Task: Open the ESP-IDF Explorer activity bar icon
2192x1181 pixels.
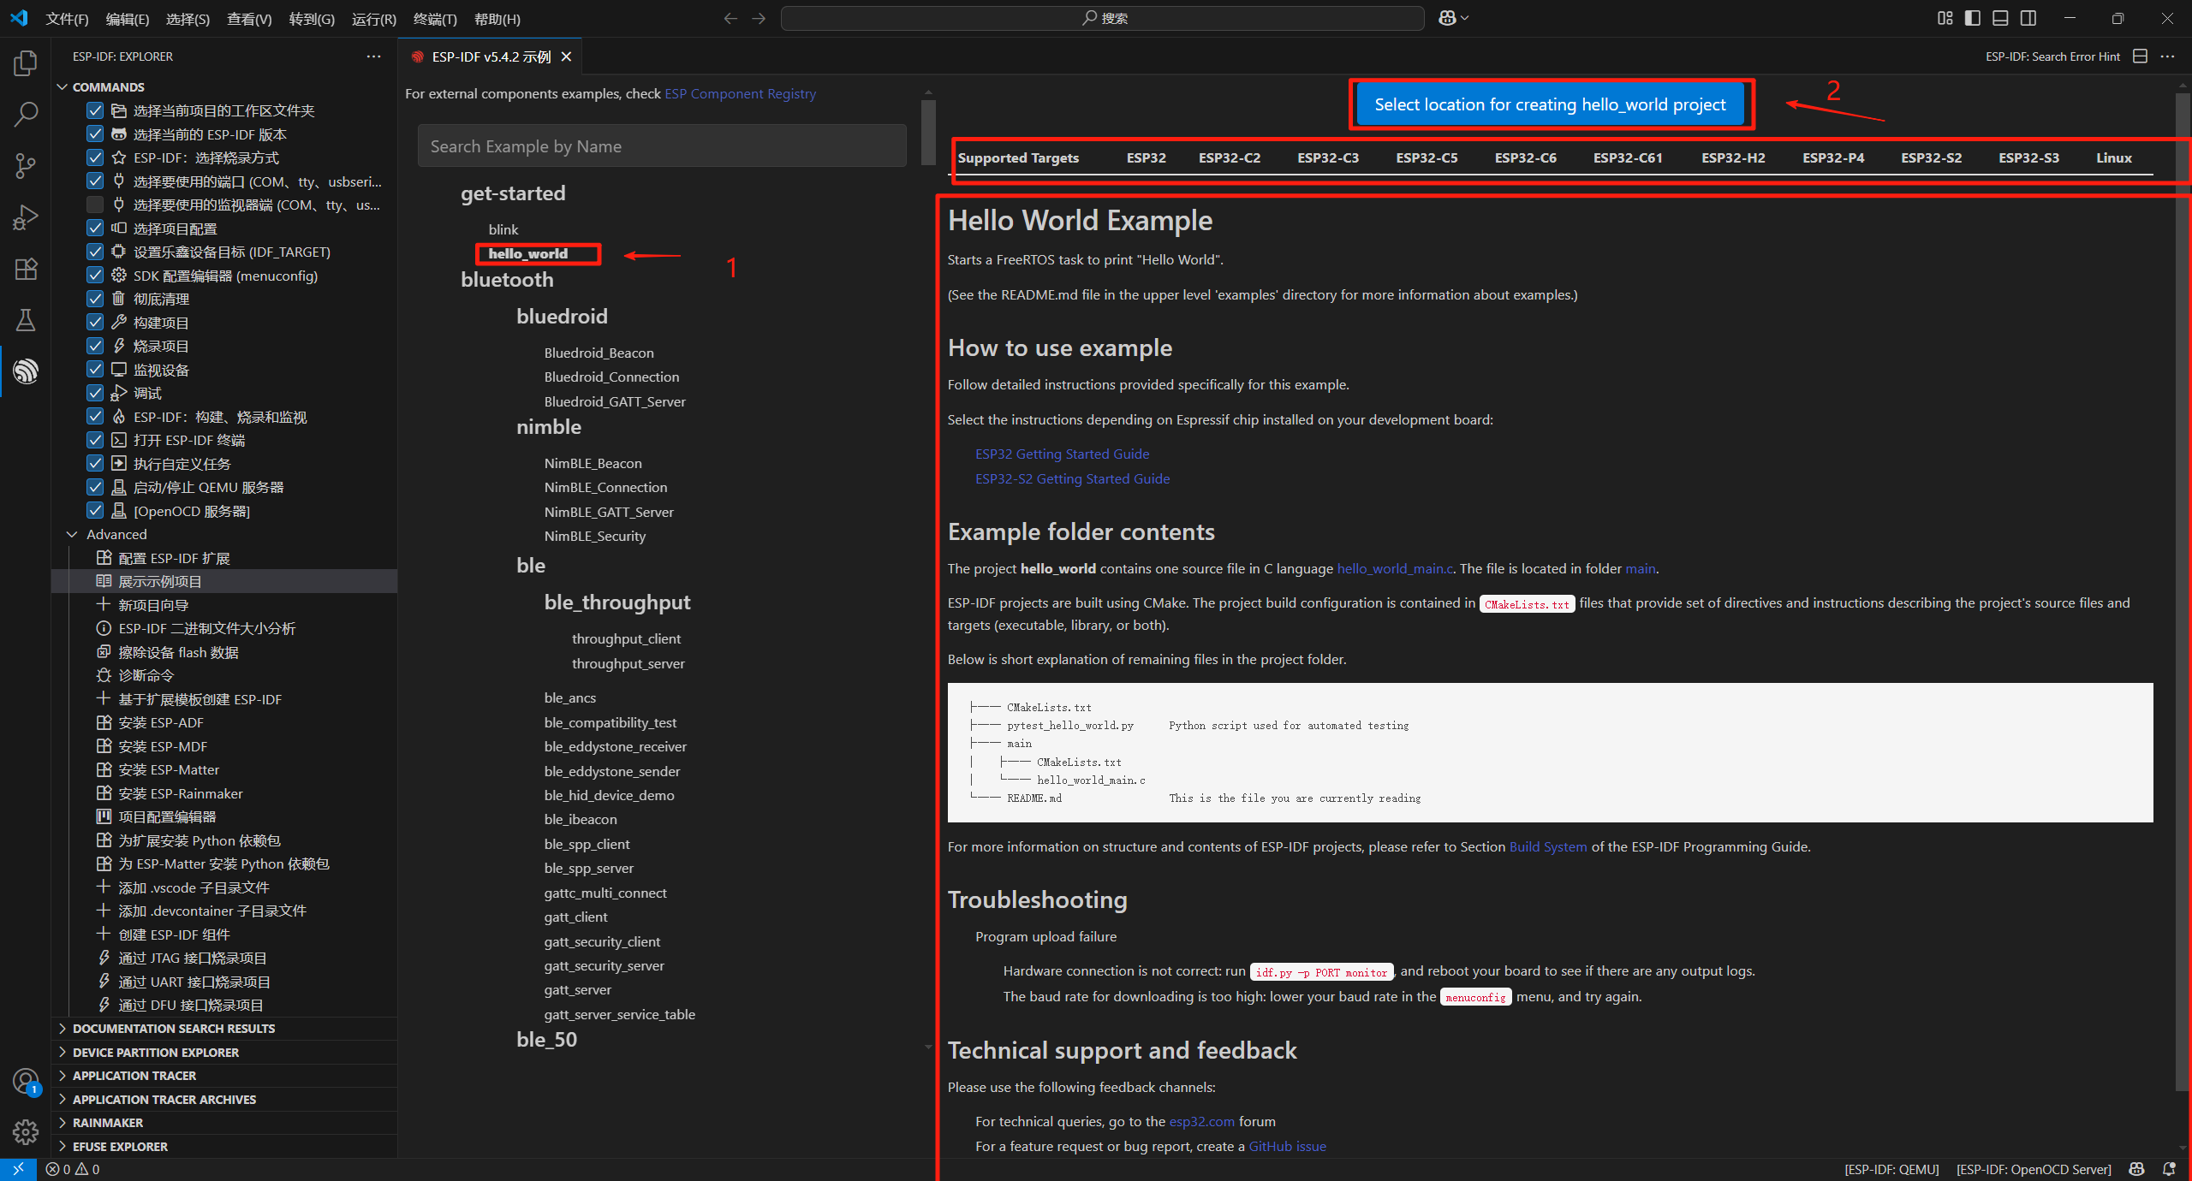Action: [x=26, y=371]
